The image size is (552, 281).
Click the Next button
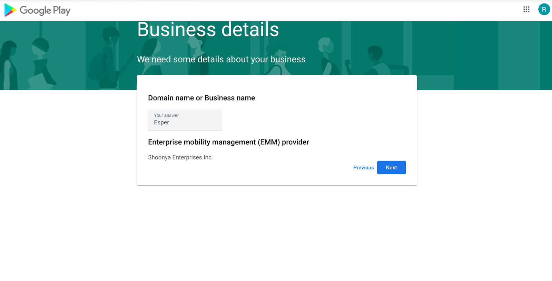coord(391,167)
